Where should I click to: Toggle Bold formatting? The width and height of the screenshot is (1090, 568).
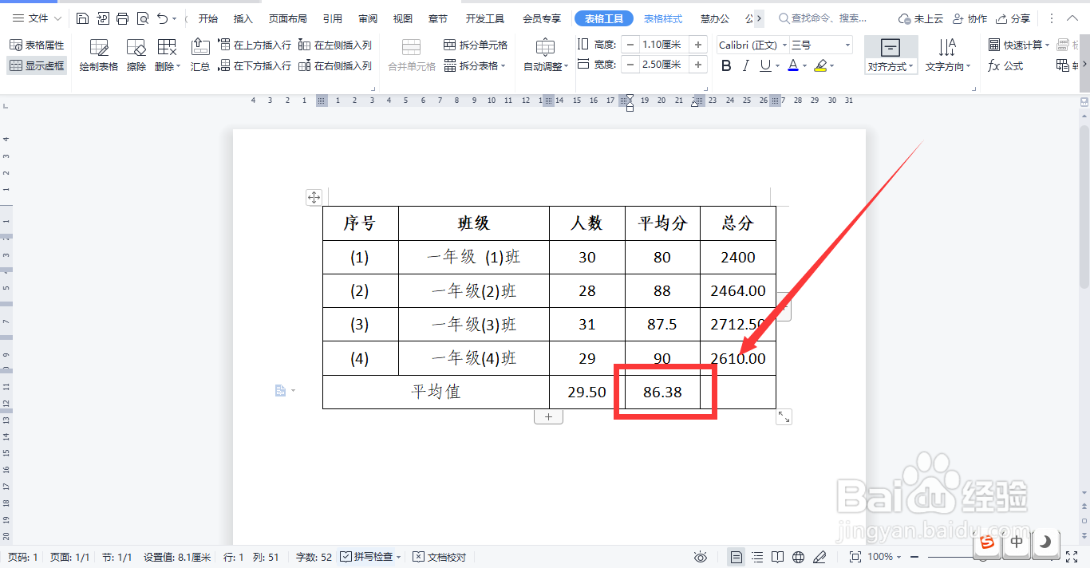726,66
